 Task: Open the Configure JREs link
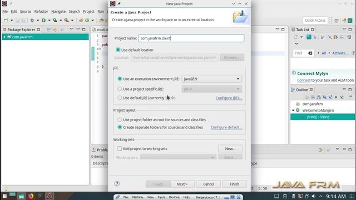229,98
